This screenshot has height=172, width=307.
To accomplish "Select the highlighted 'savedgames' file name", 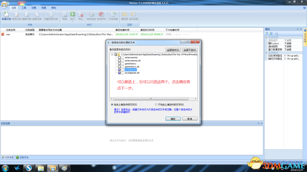I will tap(130, 70).
